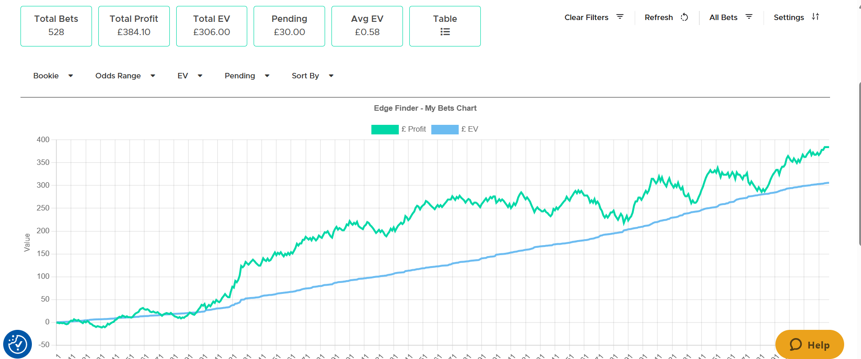Select the Total Bets card
Screen dimensions: 861x359
pos(56,26)
